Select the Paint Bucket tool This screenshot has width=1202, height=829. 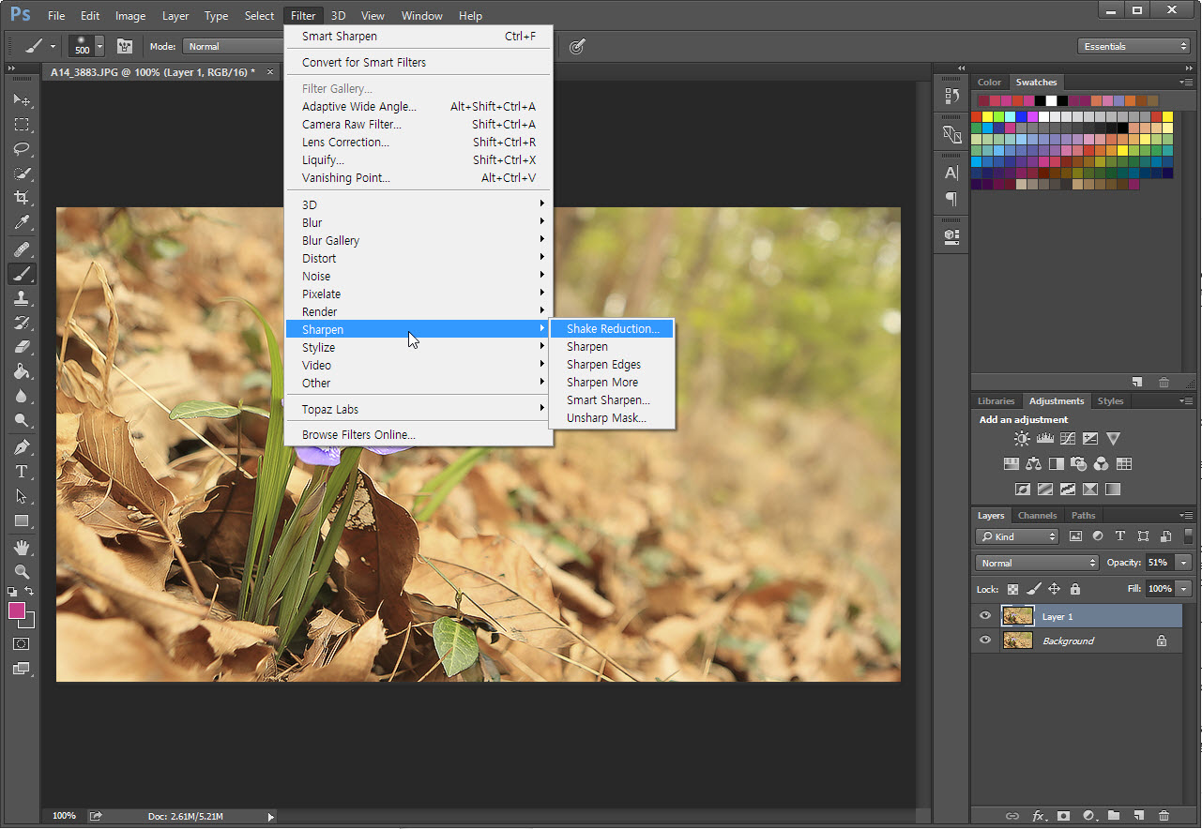[22, 371]
